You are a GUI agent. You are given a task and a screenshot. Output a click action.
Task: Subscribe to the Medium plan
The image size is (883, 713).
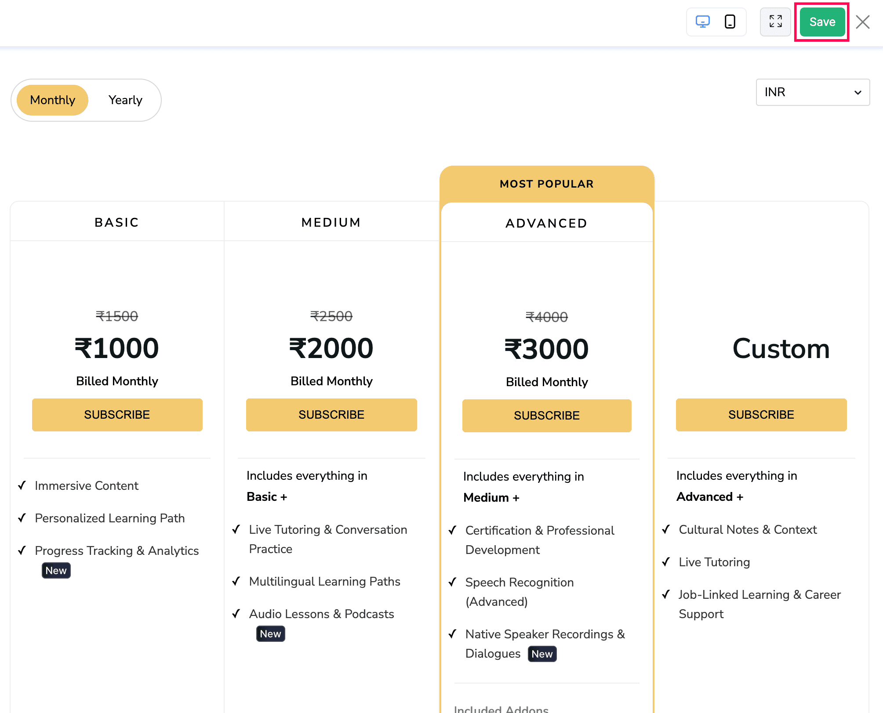click(x=331, y=415)
